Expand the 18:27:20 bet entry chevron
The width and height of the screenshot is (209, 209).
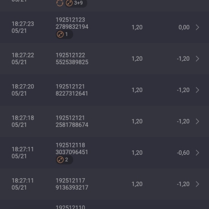(x=198, y=90)
